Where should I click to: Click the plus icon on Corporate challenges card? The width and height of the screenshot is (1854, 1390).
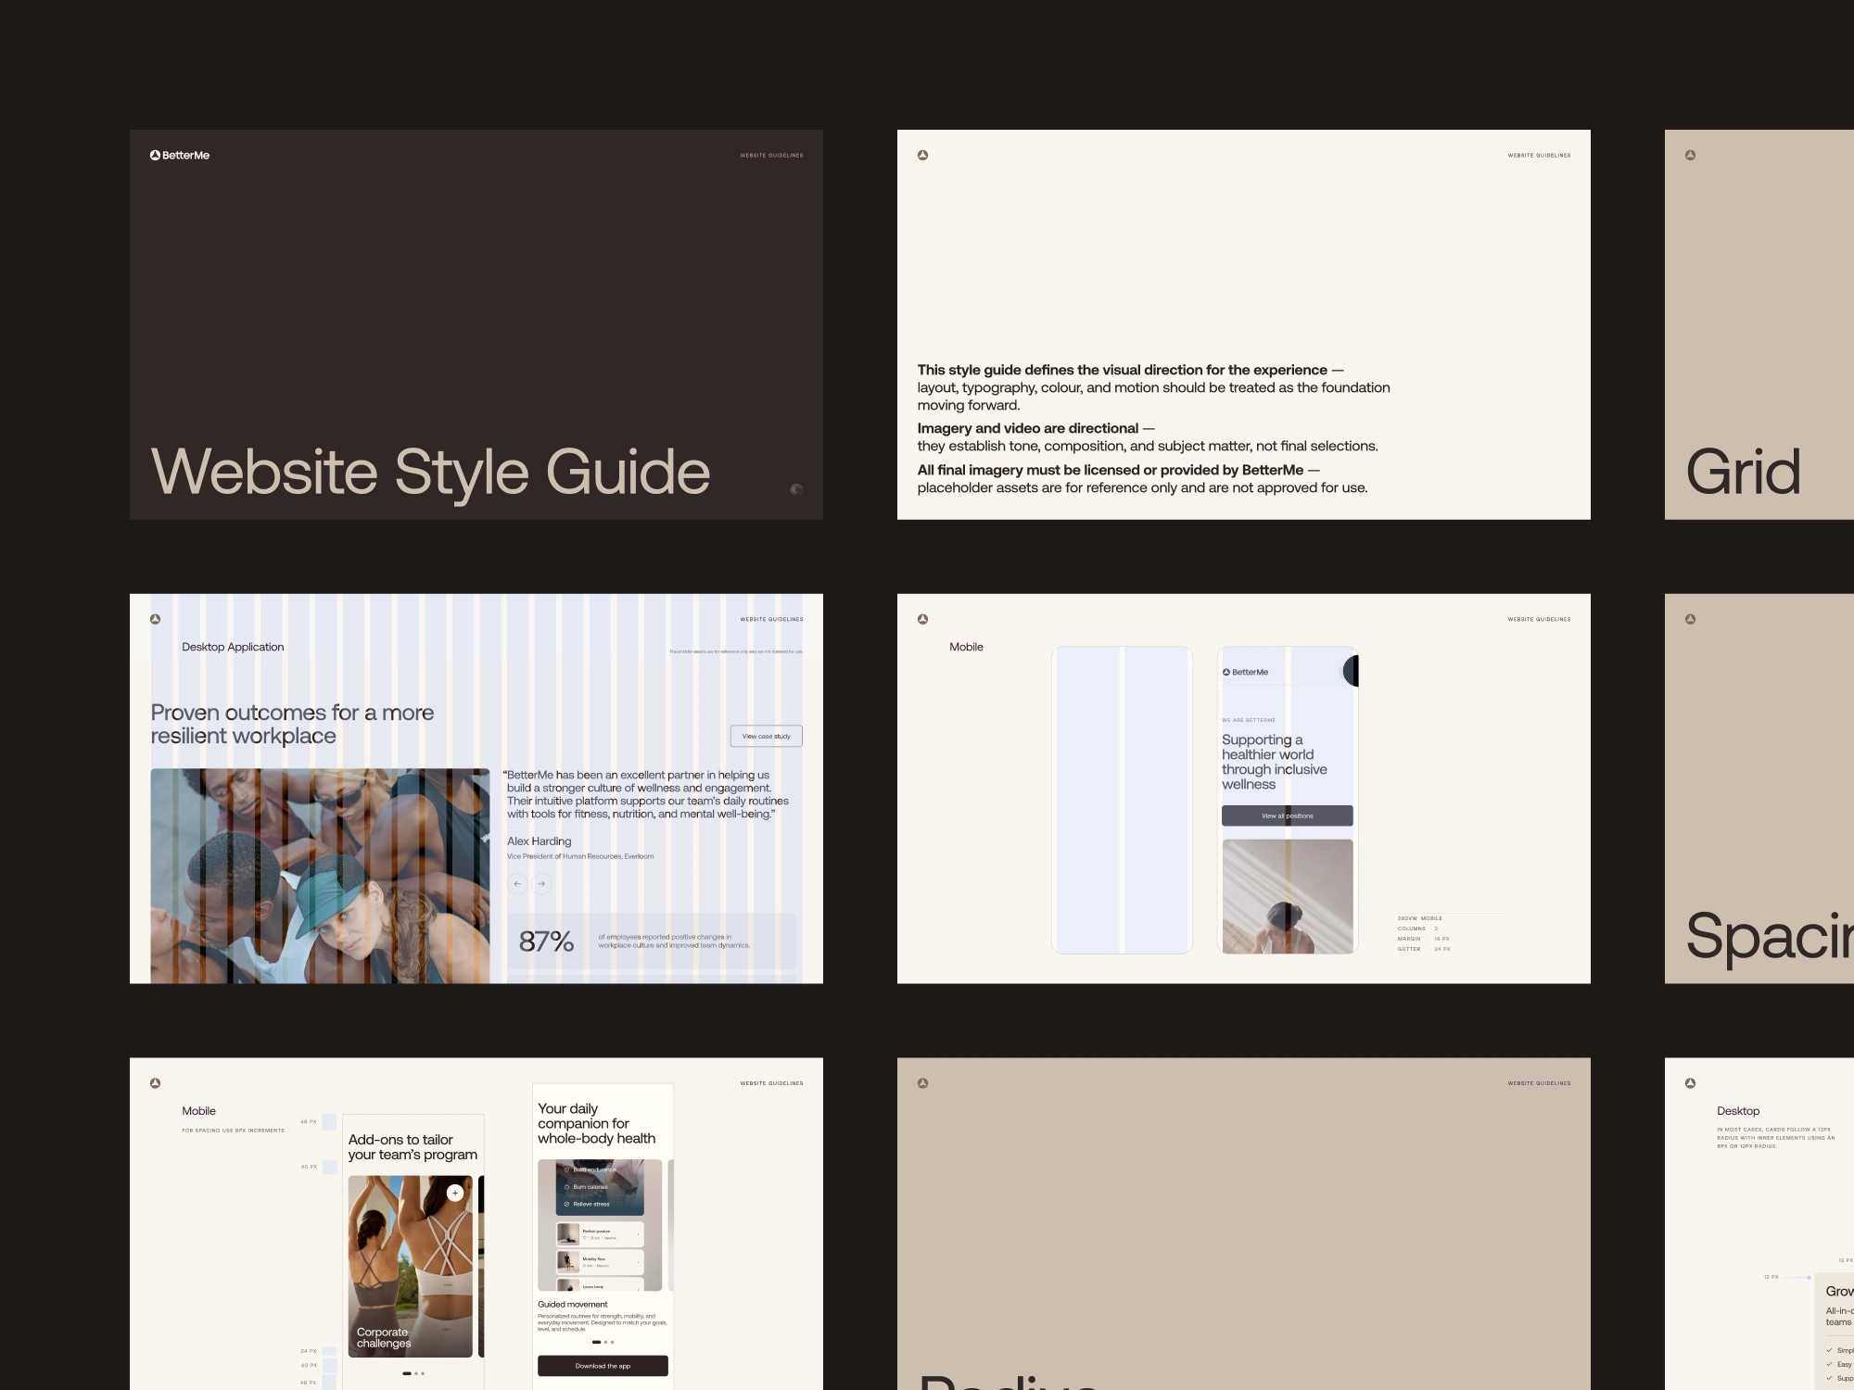click(455, 1193)
